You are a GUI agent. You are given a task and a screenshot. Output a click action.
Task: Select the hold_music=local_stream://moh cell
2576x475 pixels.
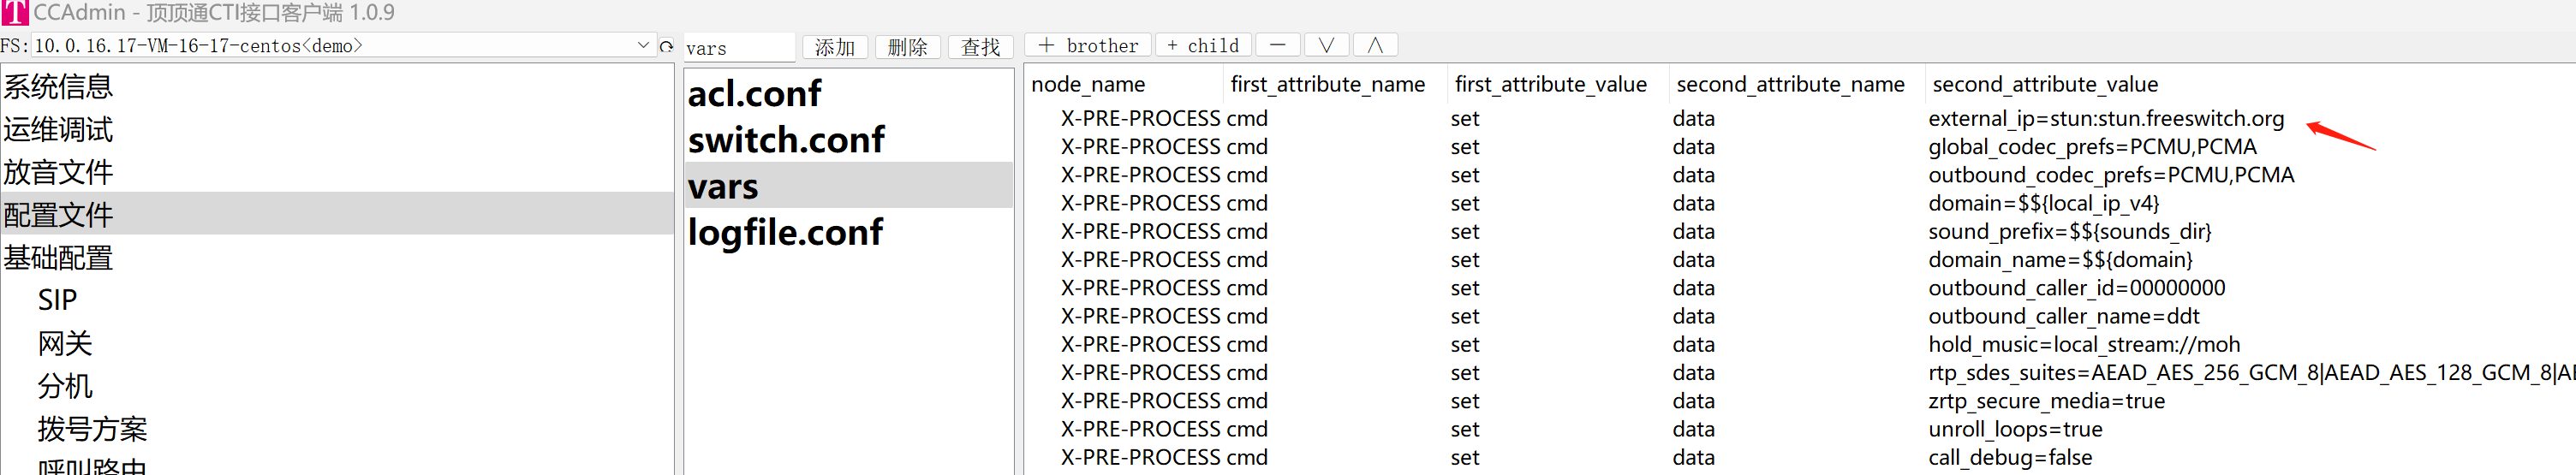click(2084, 344)
